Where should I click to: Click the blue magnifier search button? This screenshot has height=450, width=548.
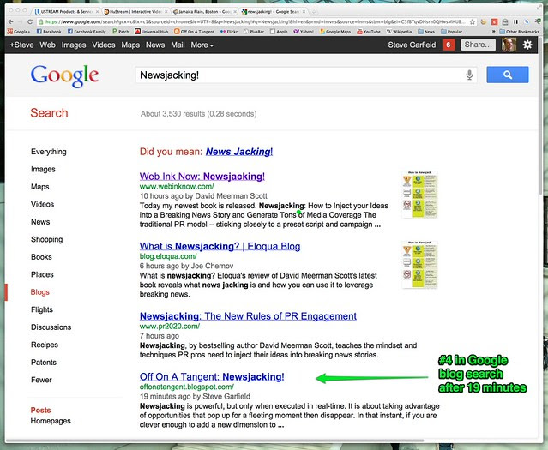point(508,75)
